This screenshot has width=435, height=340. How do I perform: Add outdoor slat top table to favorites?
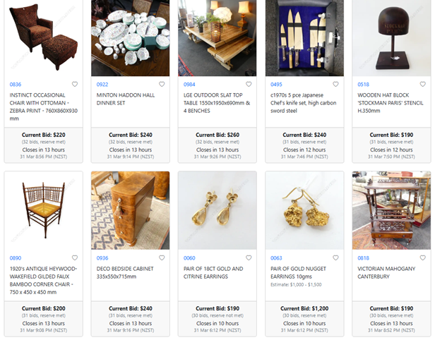[249, 84]
